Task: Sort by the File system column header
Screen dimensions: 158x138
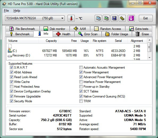Action: [99, 41]
